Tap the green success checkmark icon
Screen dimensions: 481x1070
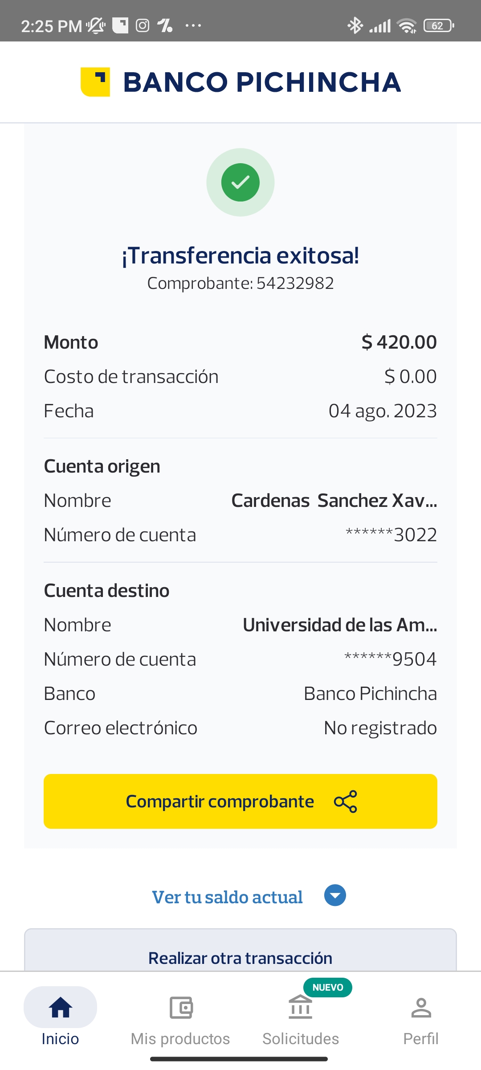pos(240,182)
